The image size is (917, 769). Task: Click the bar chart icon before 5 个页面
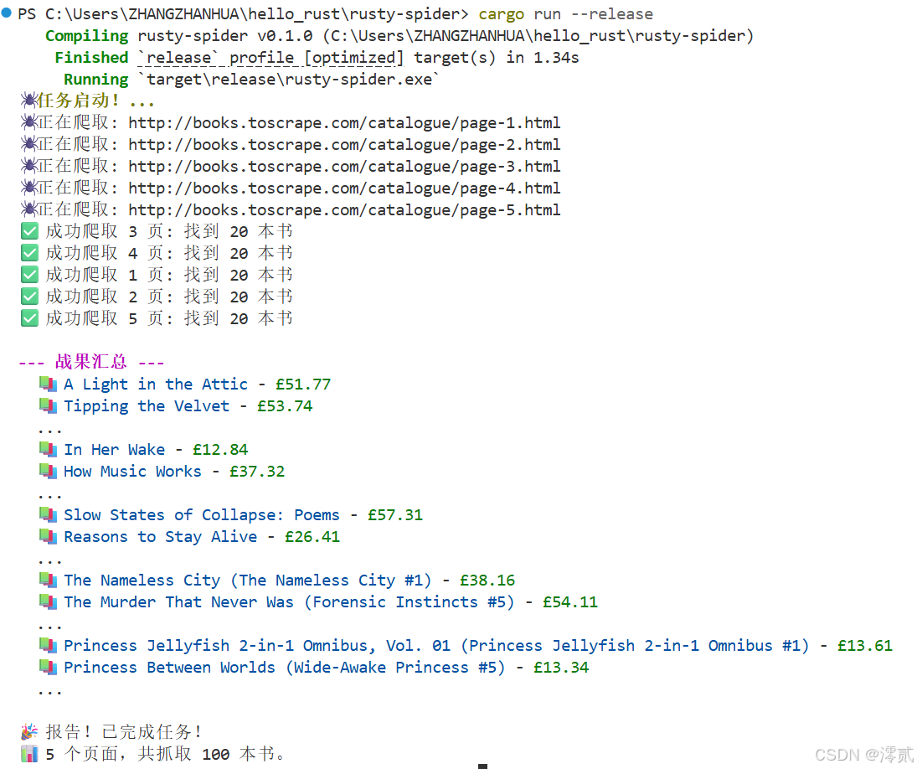pos(29,754)
